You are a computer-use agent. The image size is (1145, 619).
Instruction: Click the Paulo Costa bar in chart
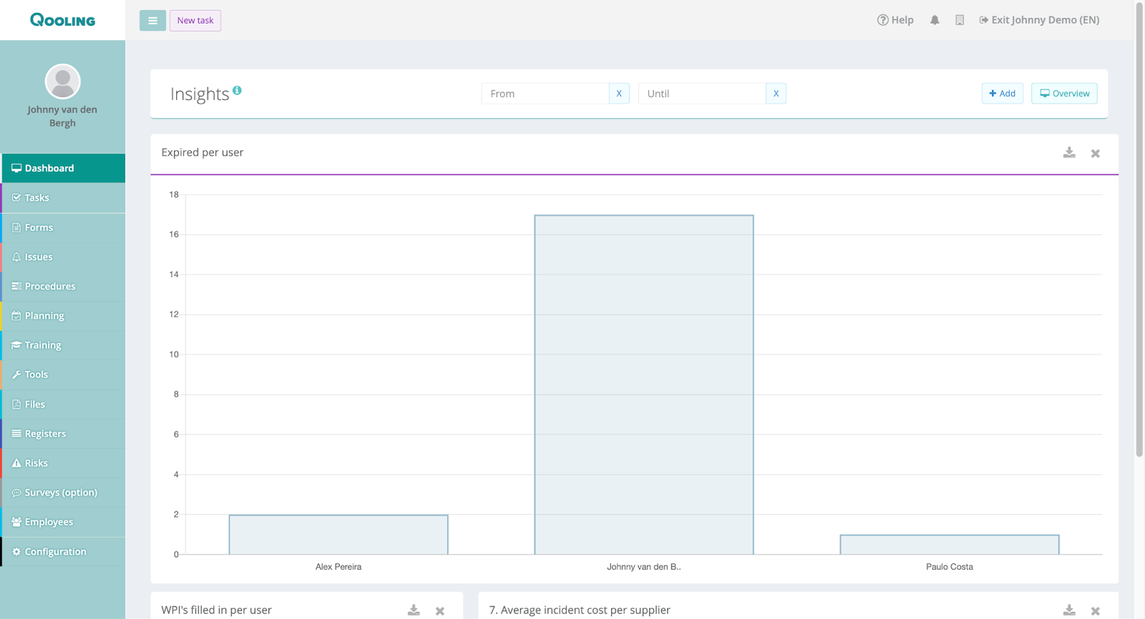click(x=950, y=545)
